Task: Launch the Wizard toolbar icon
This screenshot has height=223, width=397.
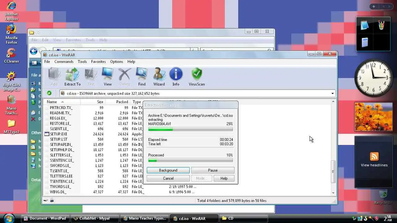Action: click(x=159, y=77)
